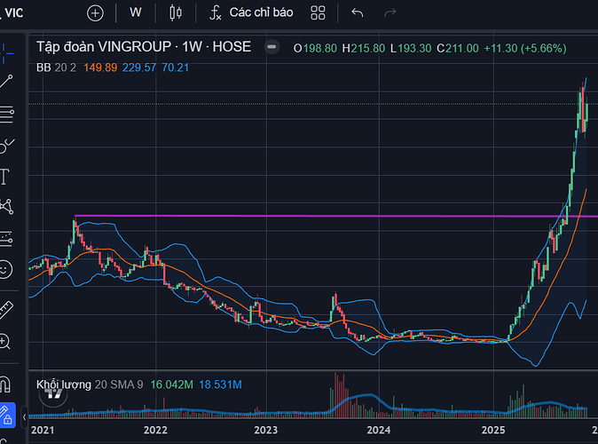This screenshot has width=598, height=444.
Task: Click the zoom in magnifier tool
Action: click(x=6, y=341)
